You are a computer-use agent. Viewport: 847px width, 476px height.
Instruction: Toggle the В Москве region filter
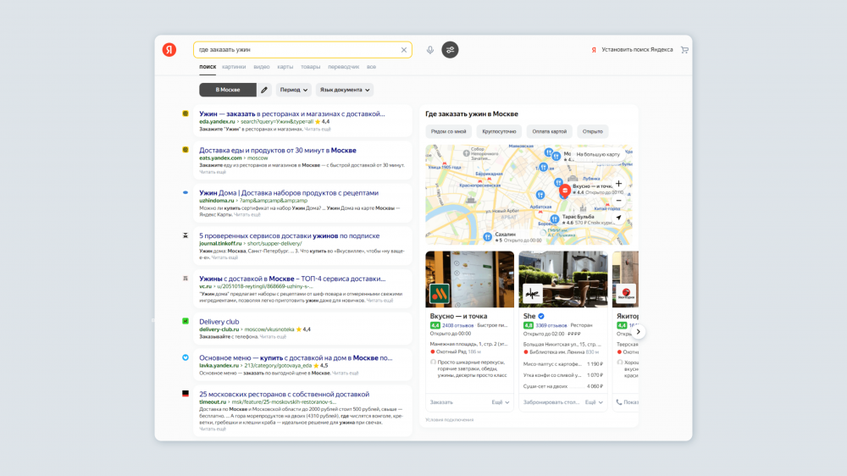pos(227,90)
